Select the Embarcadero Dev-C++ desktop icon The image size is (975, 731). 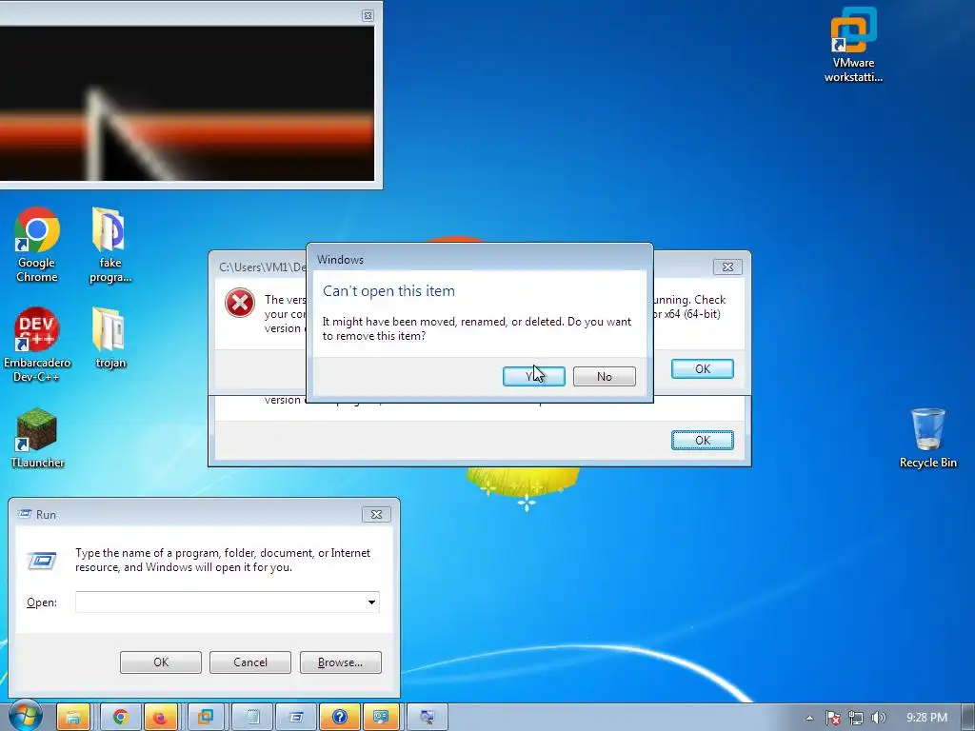pos(37,344)
